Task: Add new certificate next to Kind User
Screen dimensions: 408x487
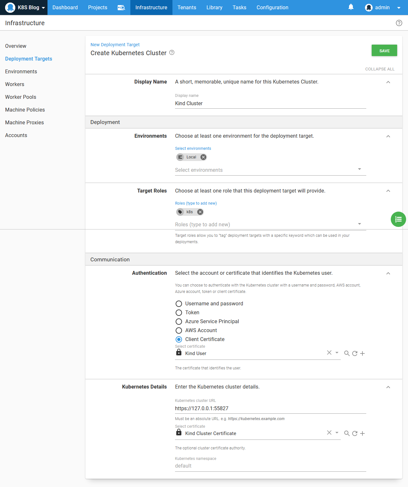Action: (x=362, y=353)
